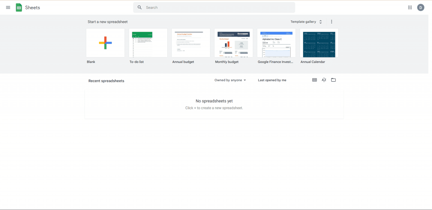
Task: Select the Annual budget template
Action: [191, 43]
